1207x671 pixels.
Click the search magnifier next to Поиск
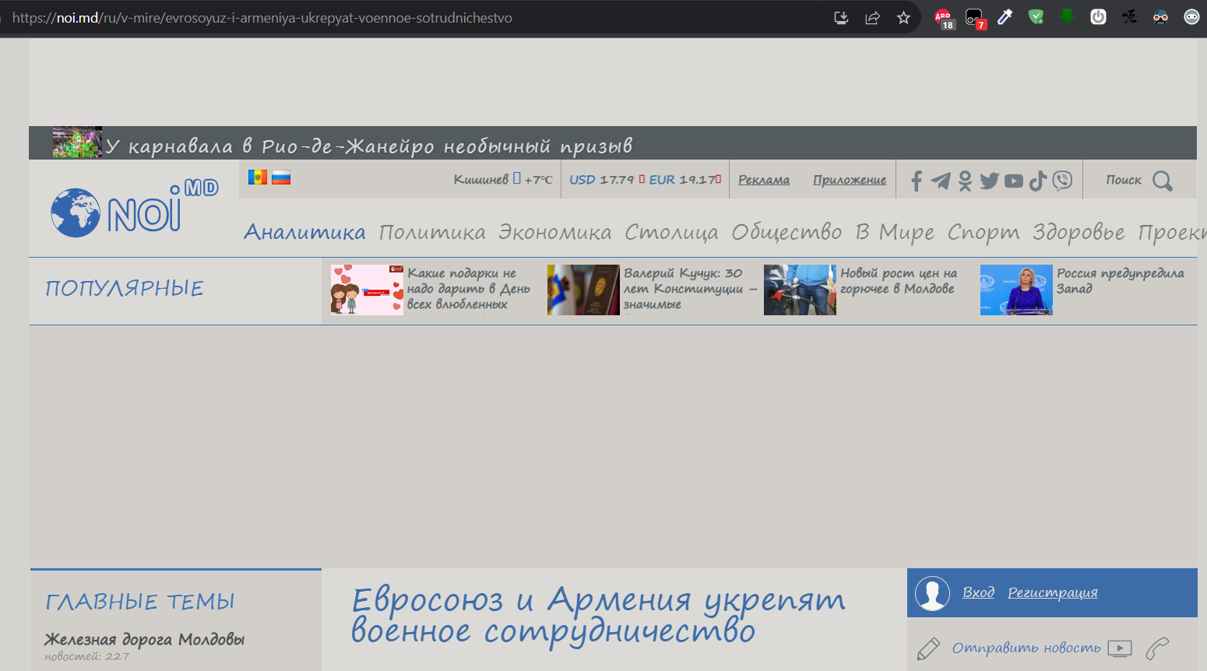point(1163,180)
